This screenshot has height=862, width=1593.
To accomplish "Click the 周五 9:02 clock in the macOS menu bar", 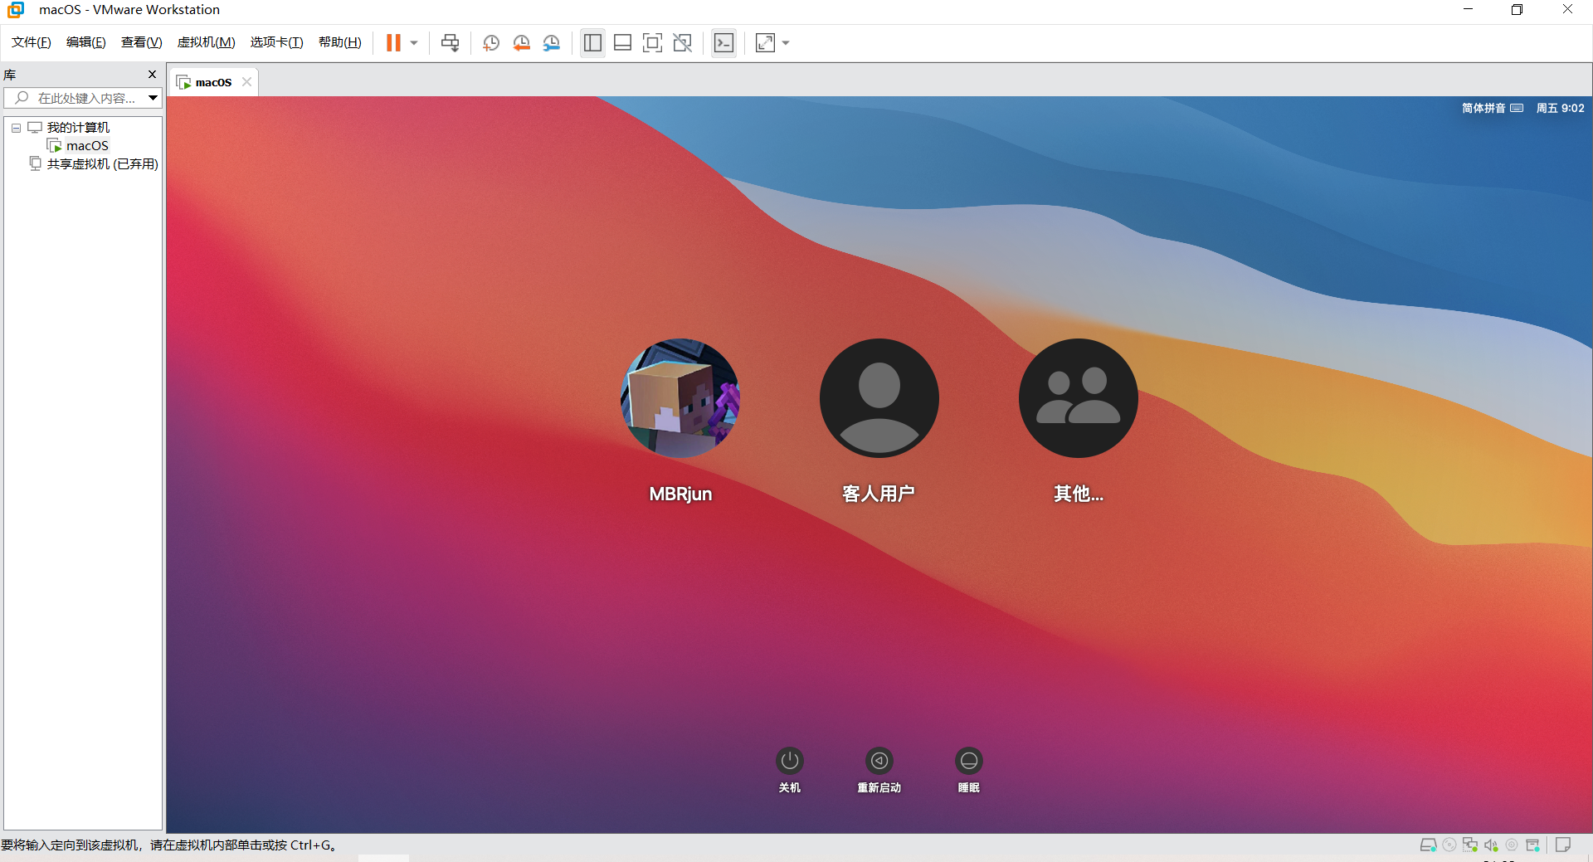I will 1560,108.
